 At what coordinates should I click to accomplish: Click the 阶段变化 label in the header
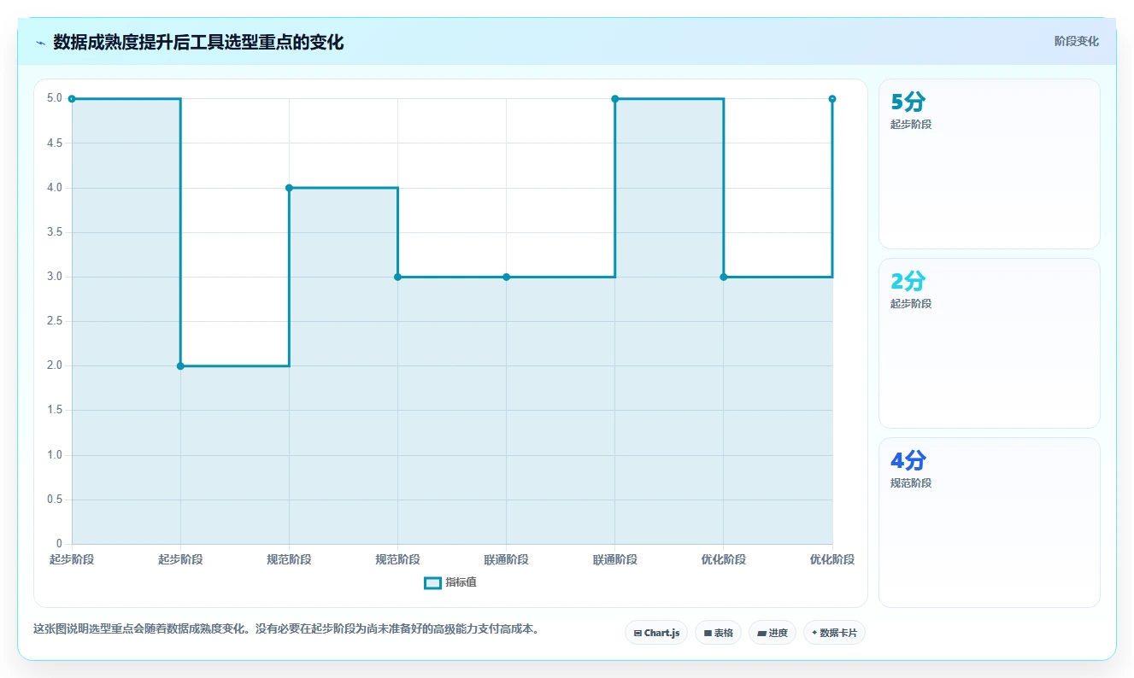(x=1076, y=41)
